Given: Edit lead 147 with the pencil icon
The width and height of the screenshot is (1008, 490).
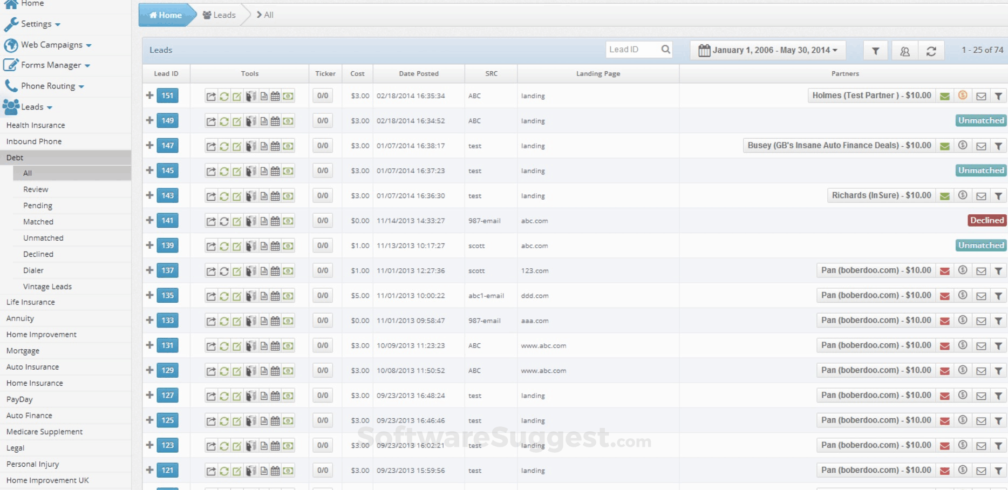Looking at the screenshot, I should click(x=237, y=146).
